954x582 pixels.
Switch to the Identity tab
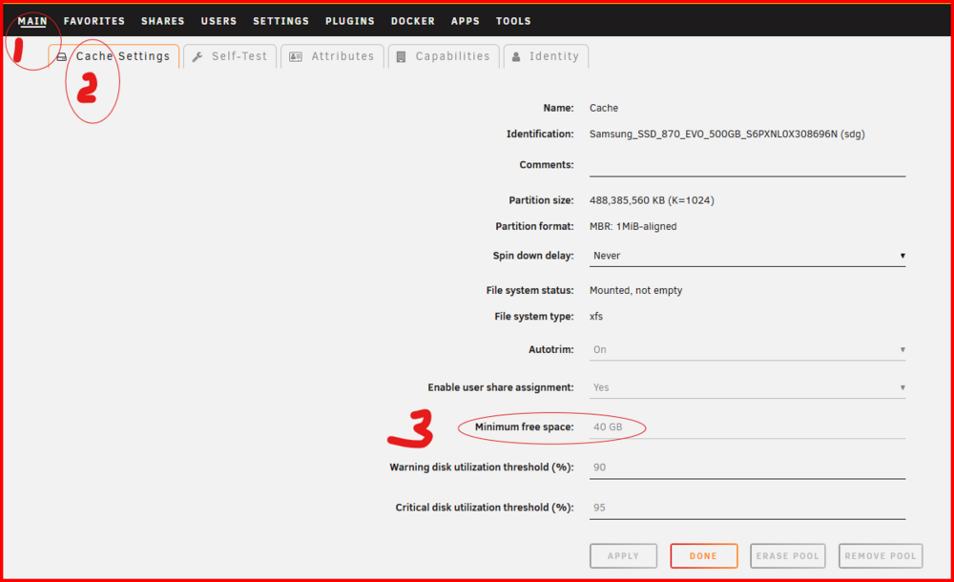[x=546, y=56]
